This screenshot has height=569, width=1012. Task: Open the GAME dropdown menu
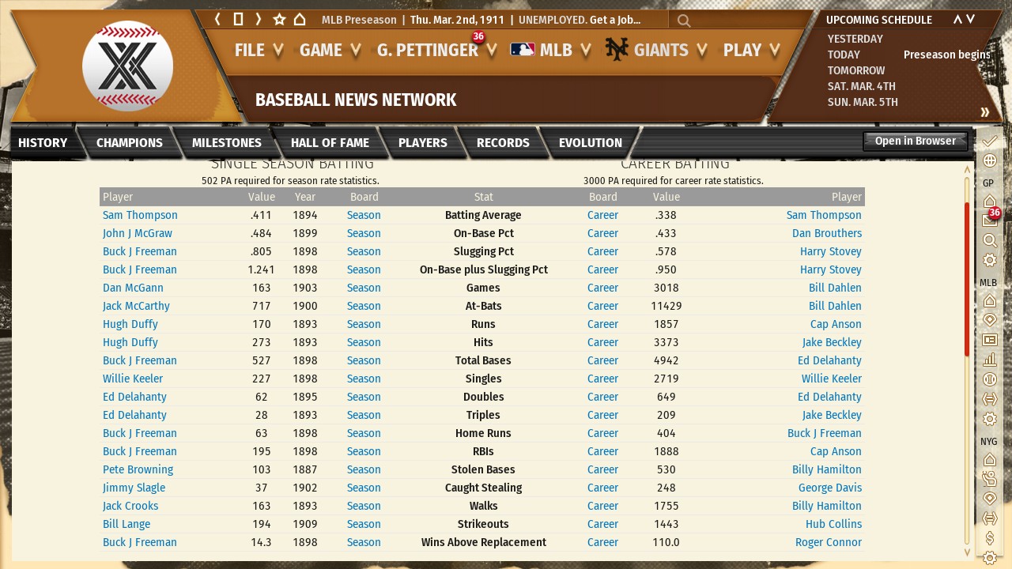click(x=330, y=51)
